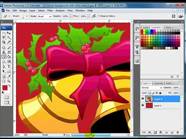The height and width of the screenshot is (139, 186).
Task: Swap foreground and background colors
Action: [9, 86]
